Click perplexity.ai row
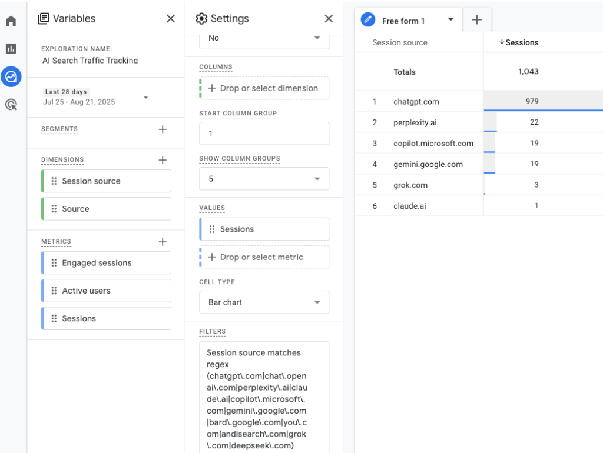 click(479, 122)
